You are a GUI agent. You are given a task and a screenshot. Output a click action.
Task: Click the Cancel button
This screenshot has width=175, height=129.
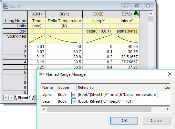pos(157,121)
